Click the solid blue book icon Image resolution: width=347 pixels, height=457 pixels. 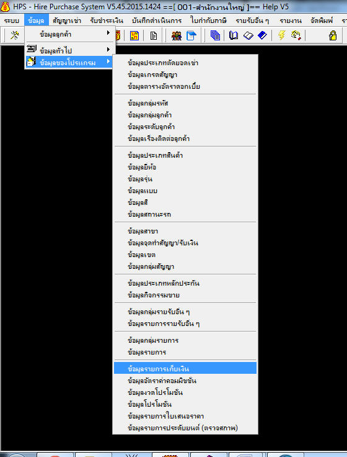pos(262,35)
